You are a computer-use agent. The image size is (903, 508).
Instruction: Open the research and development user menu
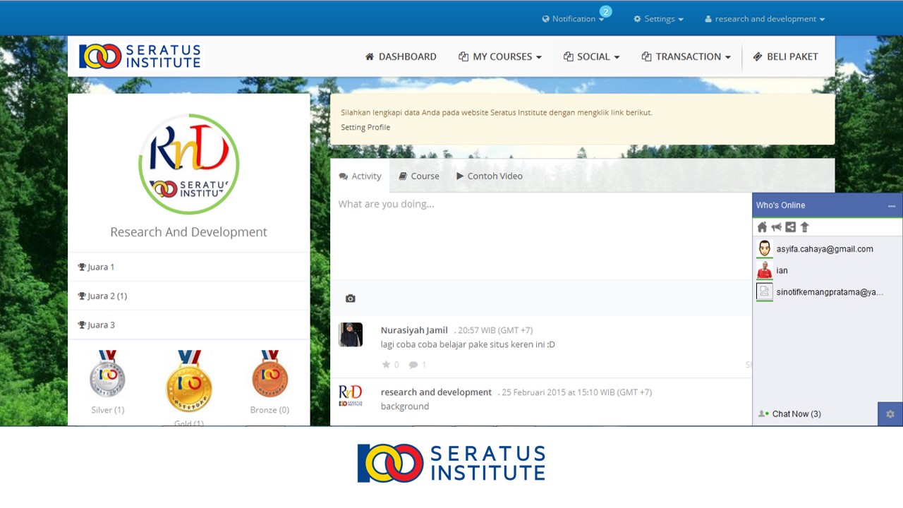[765, 19]
